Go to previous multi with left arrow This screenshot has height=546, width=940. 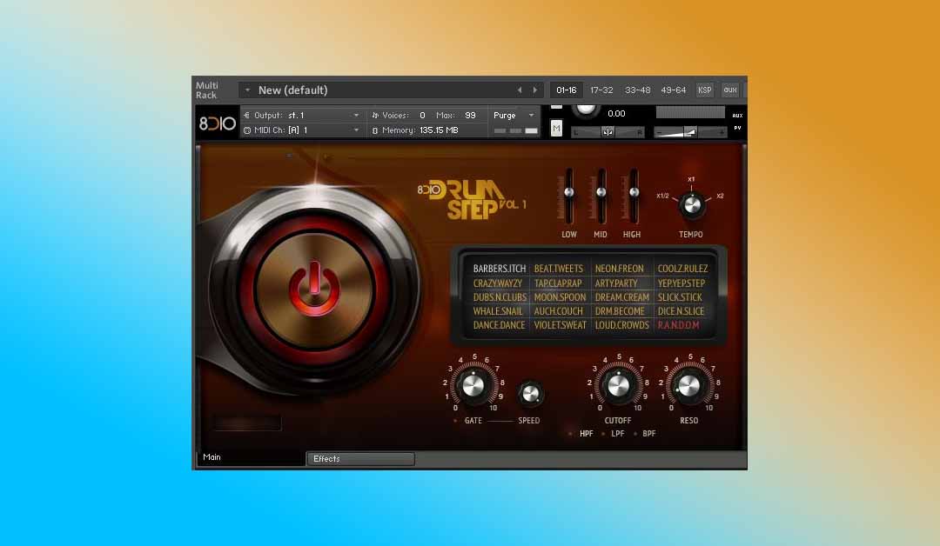[x=520, y=90]
